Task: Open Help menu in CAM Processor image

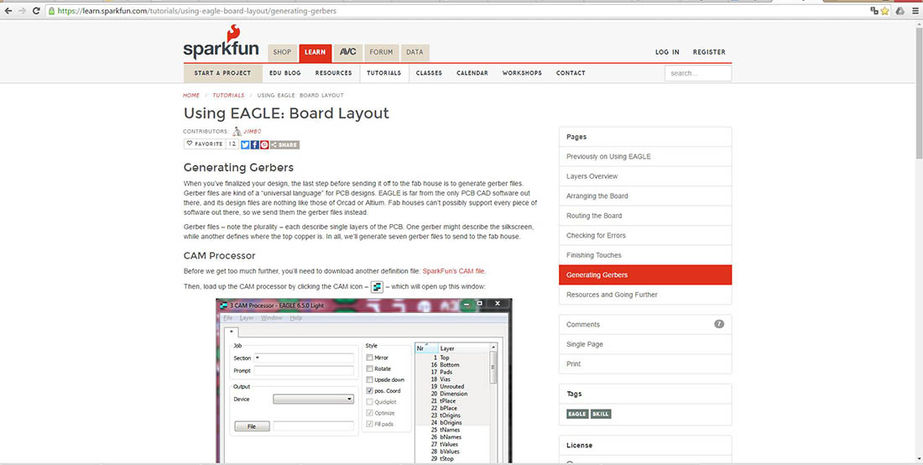Action: (296, 318)
